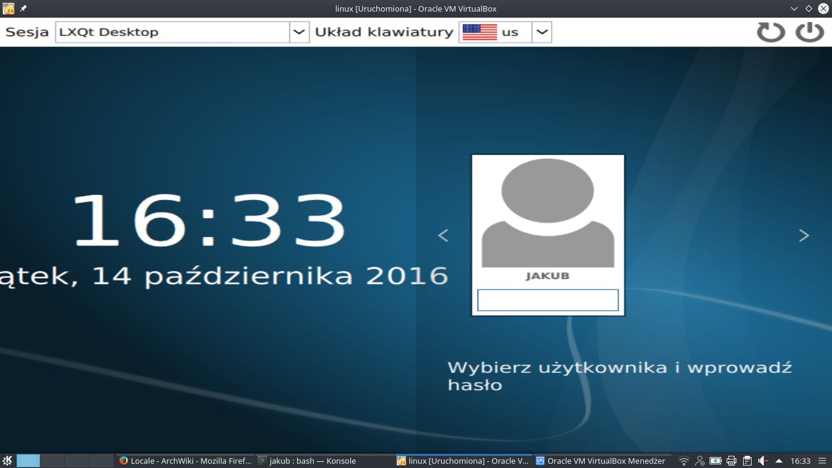Screen dimensions: 832x468
Task: Click the 'Wybierz użytkownika i wprowadź hasło' prompt
Action: 619,377
